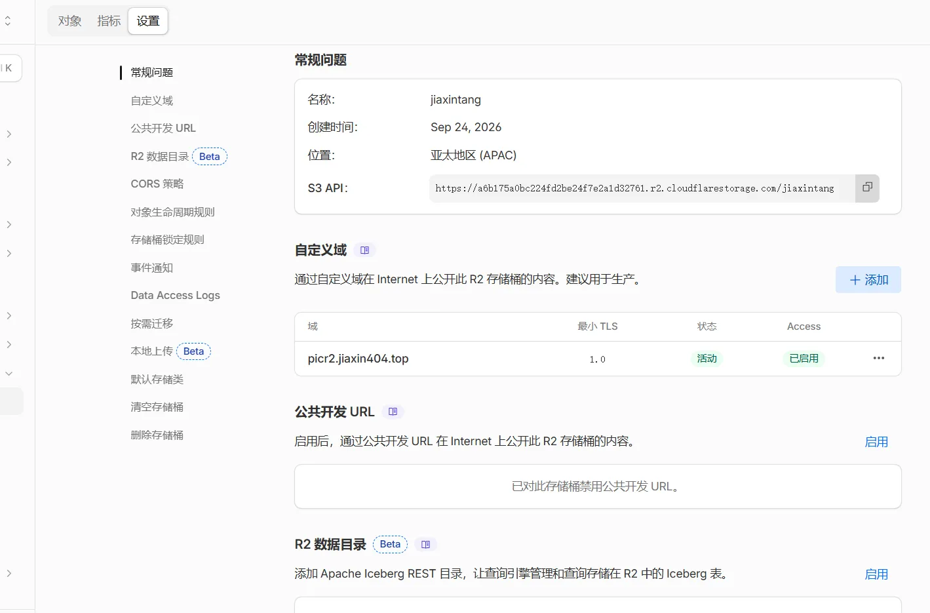930x613 pixels.
Task: Jump to 默认存储类 in settings nav
Action: tap(157, 380)
